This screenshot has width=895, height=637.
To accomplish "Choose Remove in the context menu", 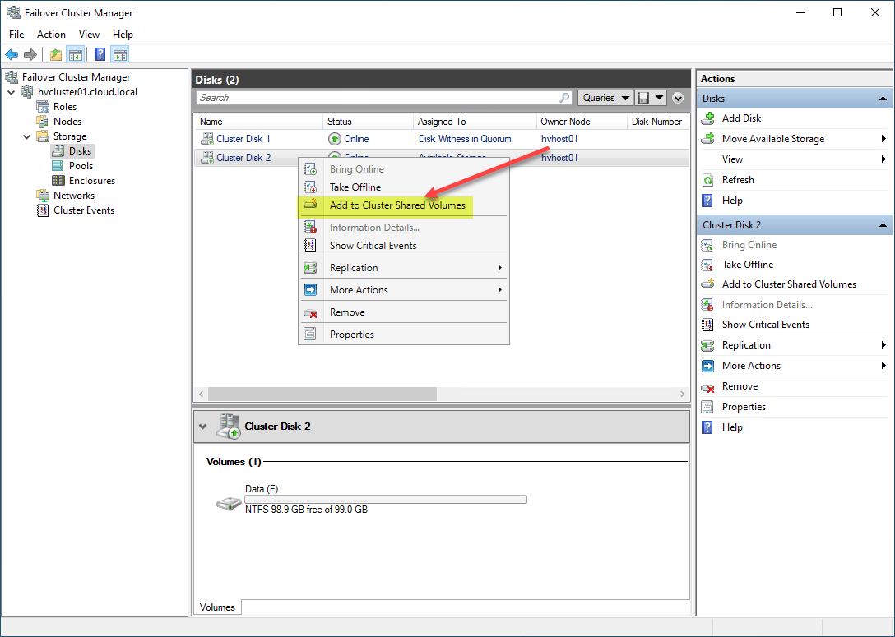I will point(404,312).
